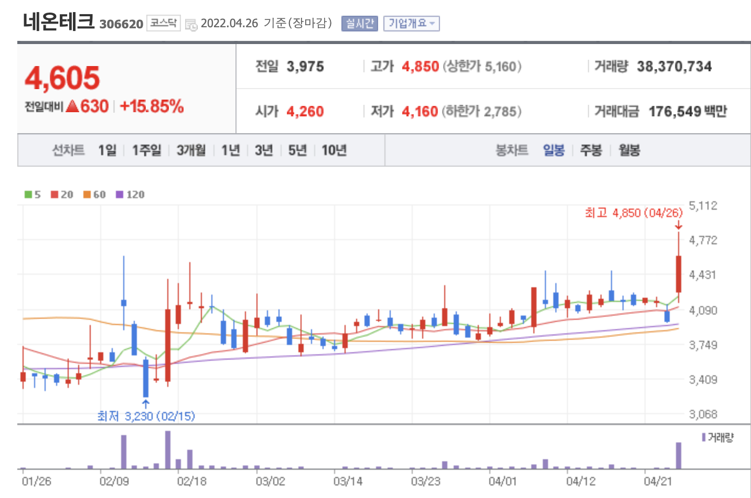This screenshot has height=498, width=751.
Task: Click the orange 60-day moving average swatch
Action: pyautogui.click(x=87, y=194)
